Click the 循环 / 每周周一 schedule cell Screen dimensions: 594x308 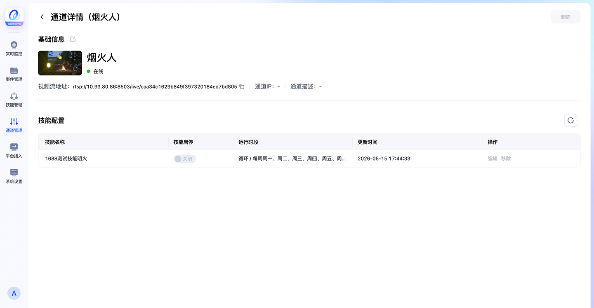tap(292, 159)
